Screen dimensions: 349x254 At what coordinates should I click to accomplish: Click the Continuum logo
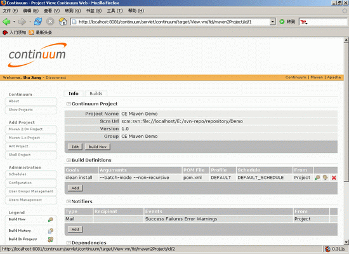tap(37, 55)
